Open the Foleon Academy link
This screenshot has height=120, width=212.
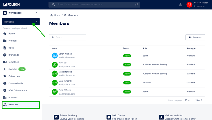[x=69, y=115]
